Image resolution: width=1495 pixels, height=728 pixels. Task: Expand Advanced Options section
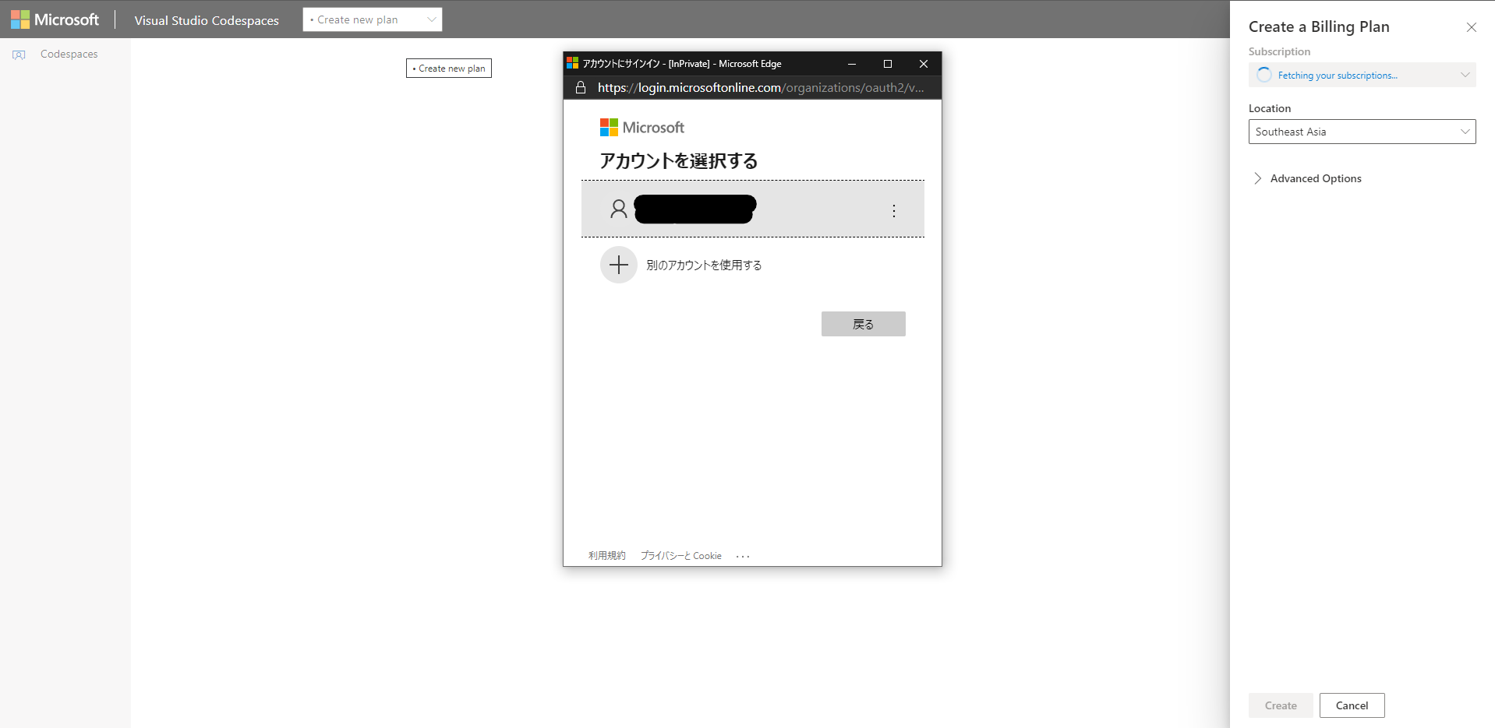click(1306, 178)
